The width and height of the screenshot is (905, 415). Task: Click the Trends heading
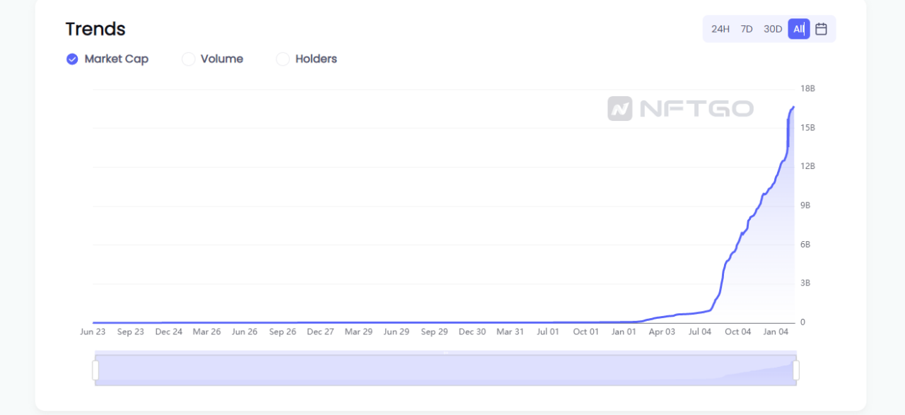(95, 29)
